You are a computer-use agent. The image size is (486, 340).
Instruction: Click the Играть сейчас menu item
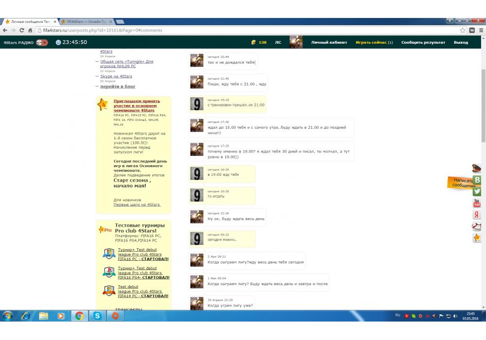(374, 42)
